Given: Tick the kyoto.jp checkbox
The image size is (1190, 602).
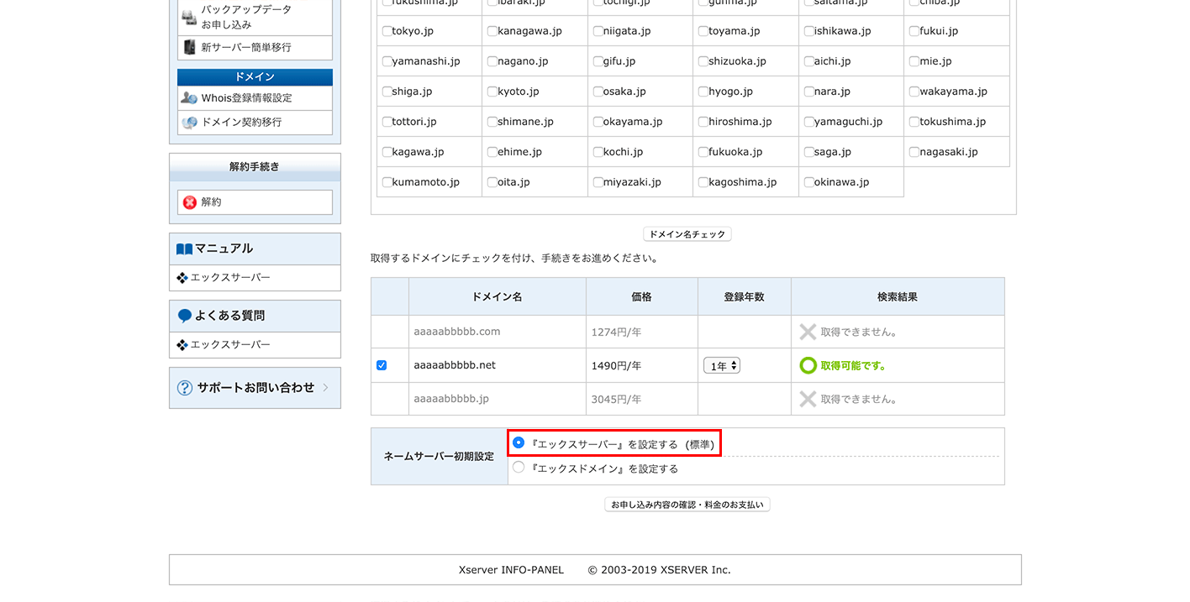Looking at the screenshot, I should click(x=492, y=92).
